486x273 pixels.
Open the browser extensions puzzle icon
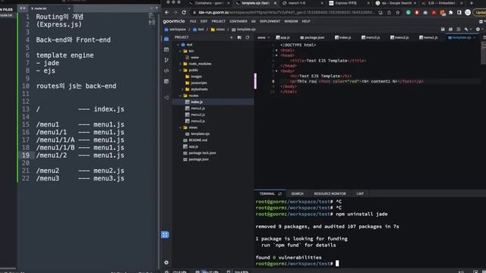(x=450, y=12)
